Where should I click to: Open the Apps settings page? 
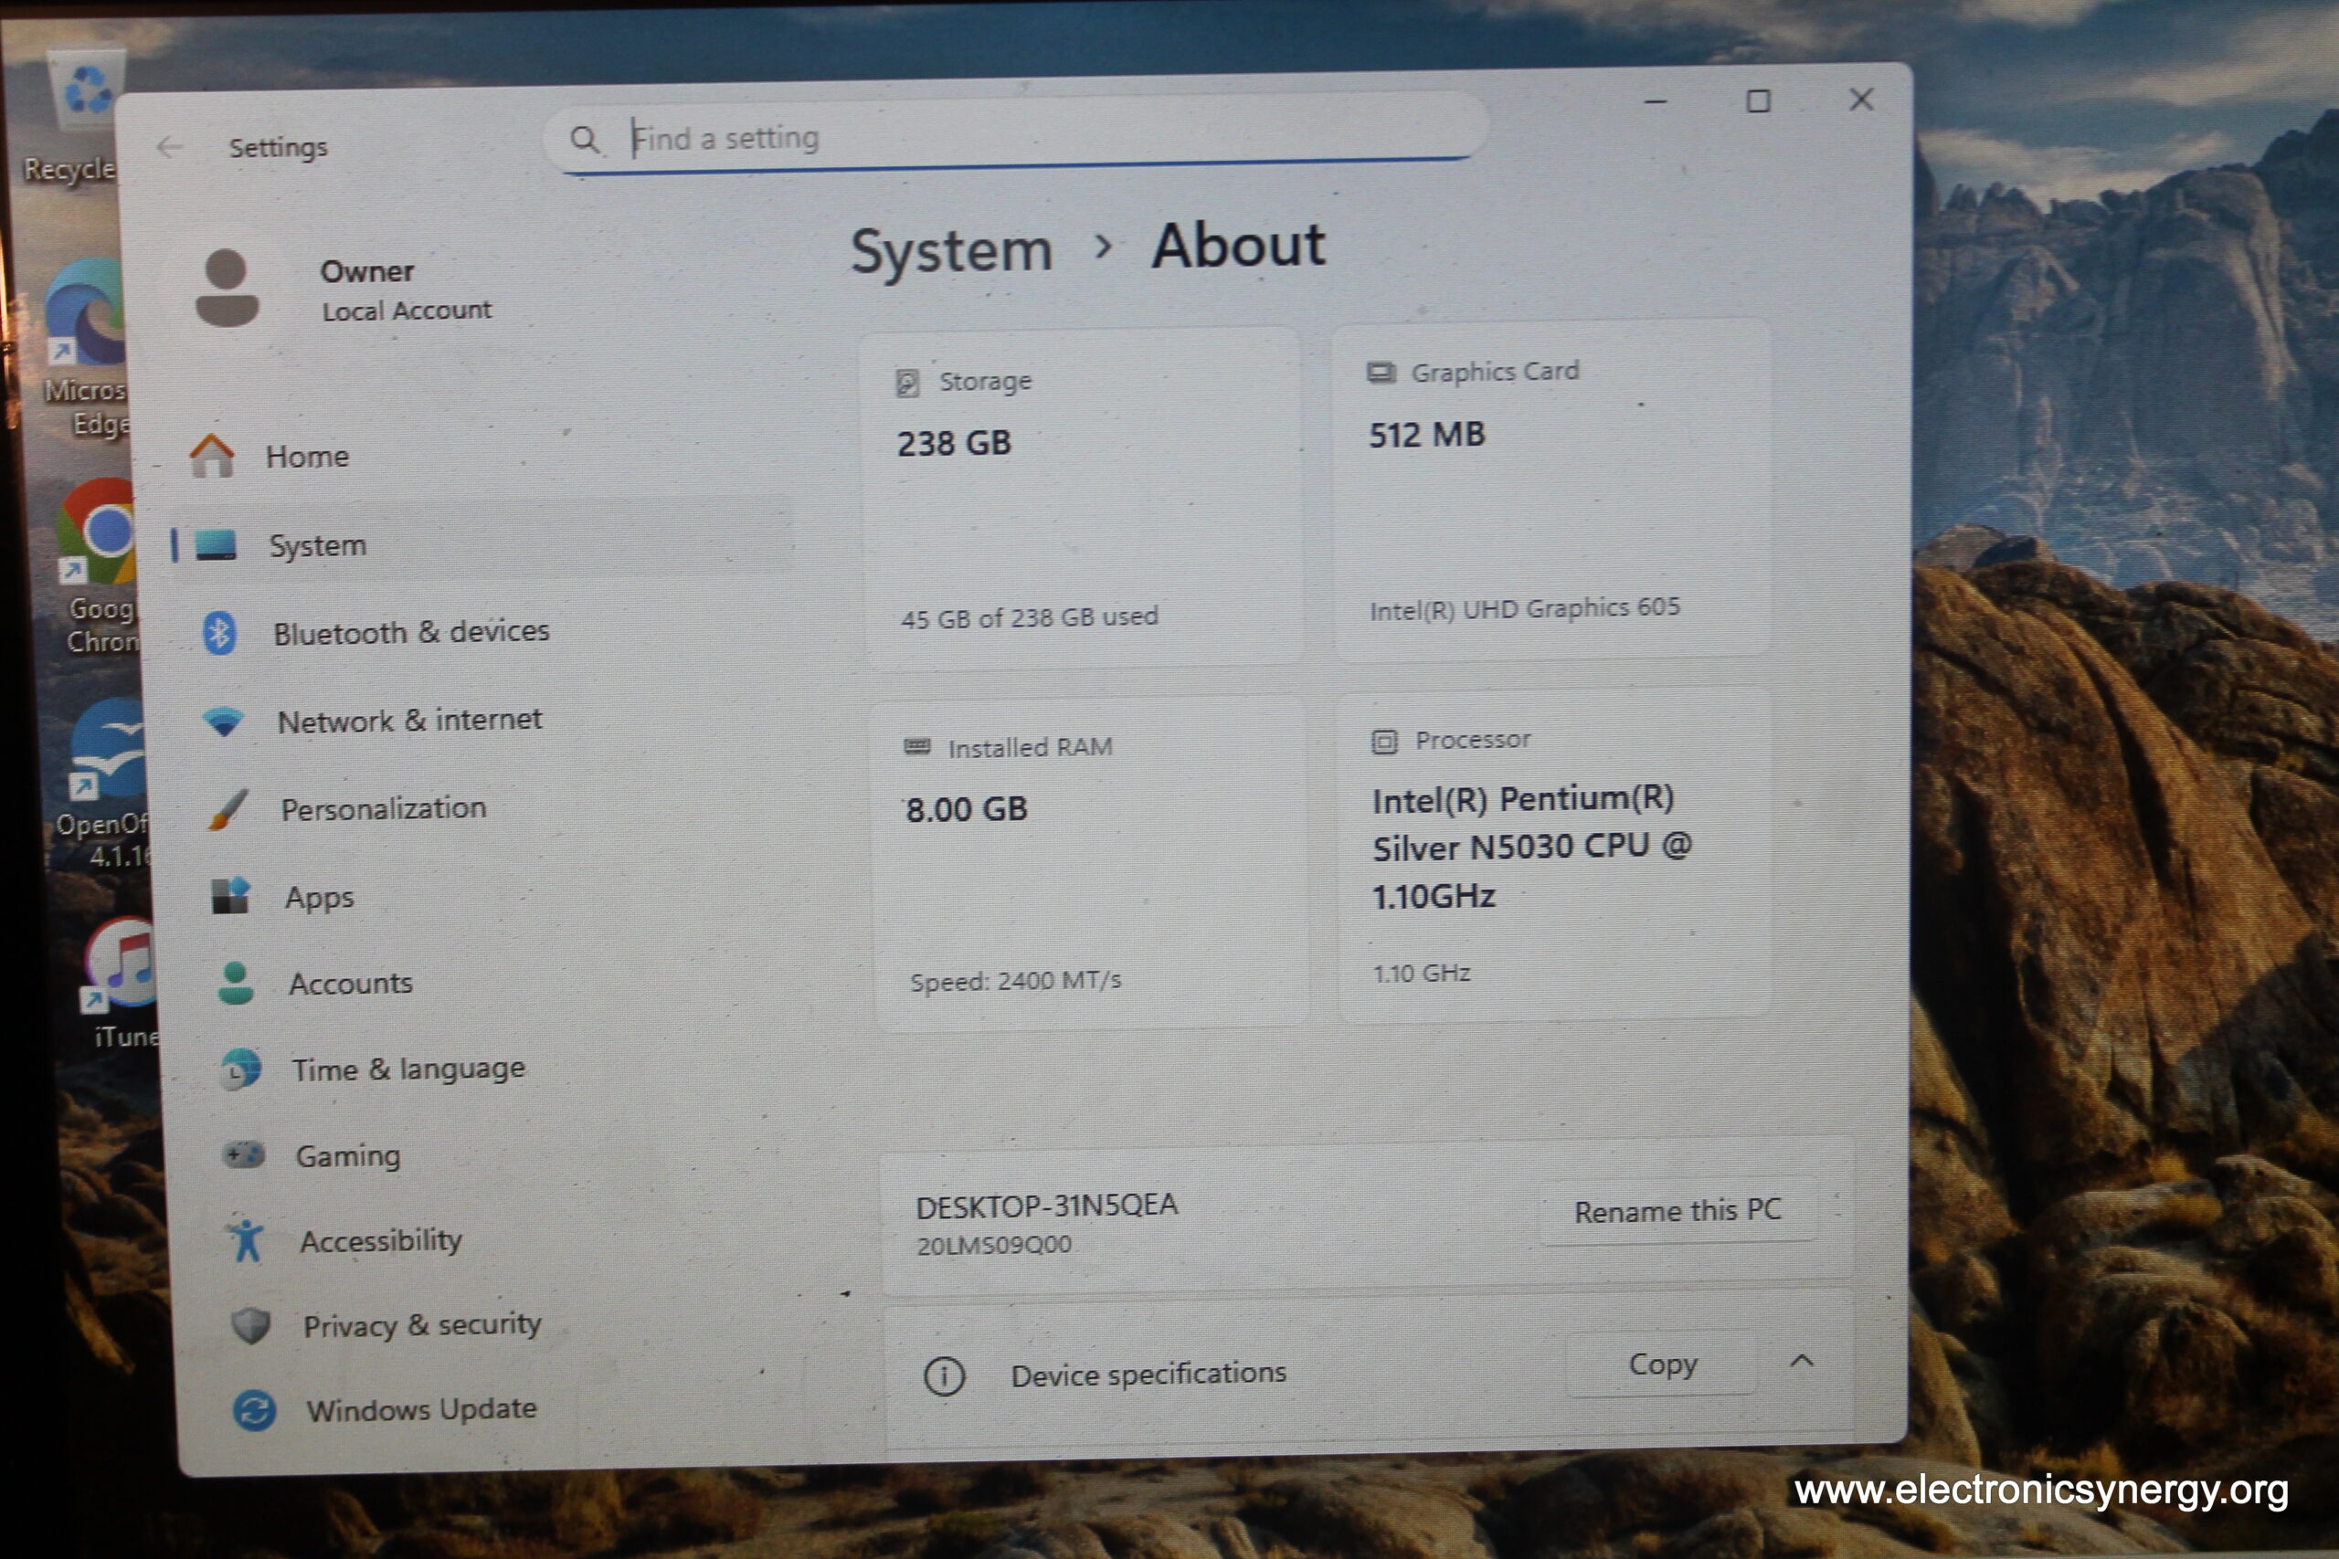(x=318, y=897)
